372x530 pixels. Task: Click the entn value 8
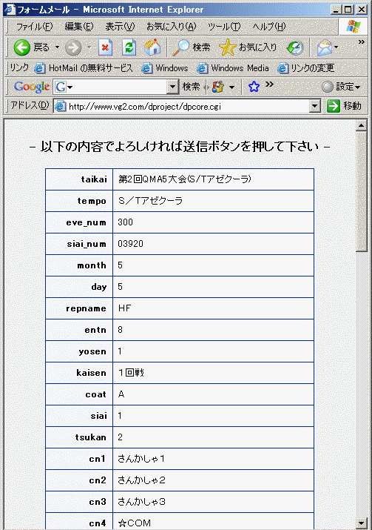tap(120, 330)
